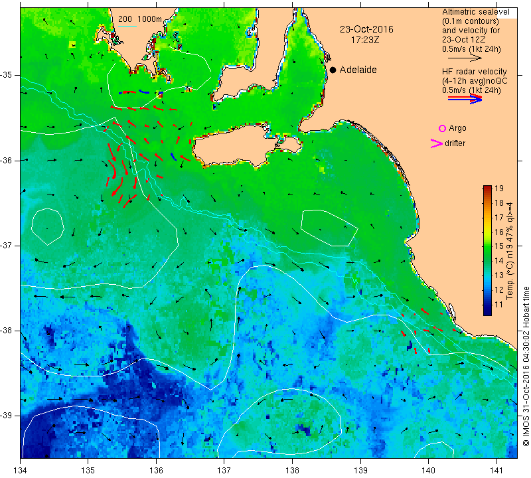Click the 'Altimetric sealevel' legend heading

coord(475,12)
